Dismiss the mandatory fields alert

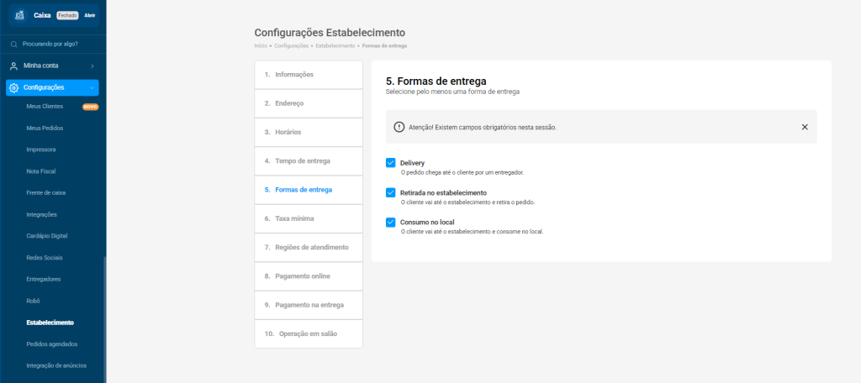click(x=805, y=127)
